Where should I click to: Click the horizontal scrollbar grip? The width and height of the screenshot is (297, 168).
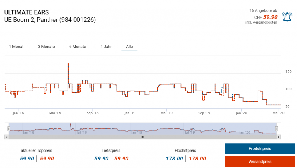[x=142, y=137]
